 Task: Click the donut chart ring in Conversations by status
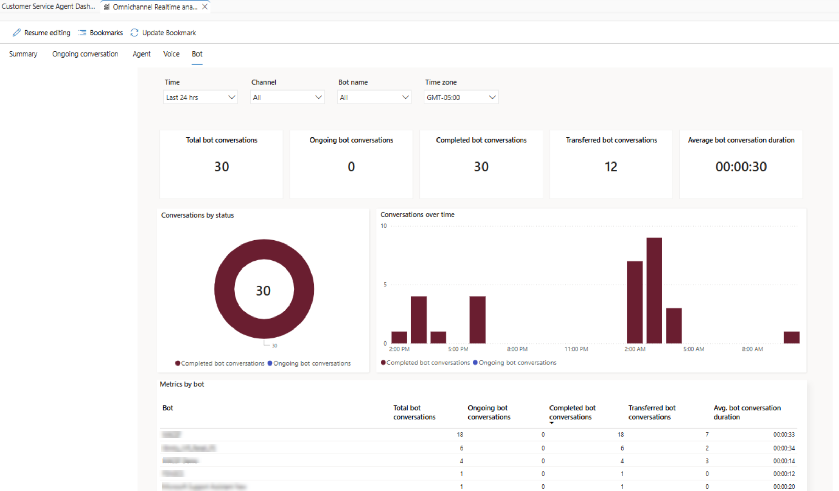point(224,289)
